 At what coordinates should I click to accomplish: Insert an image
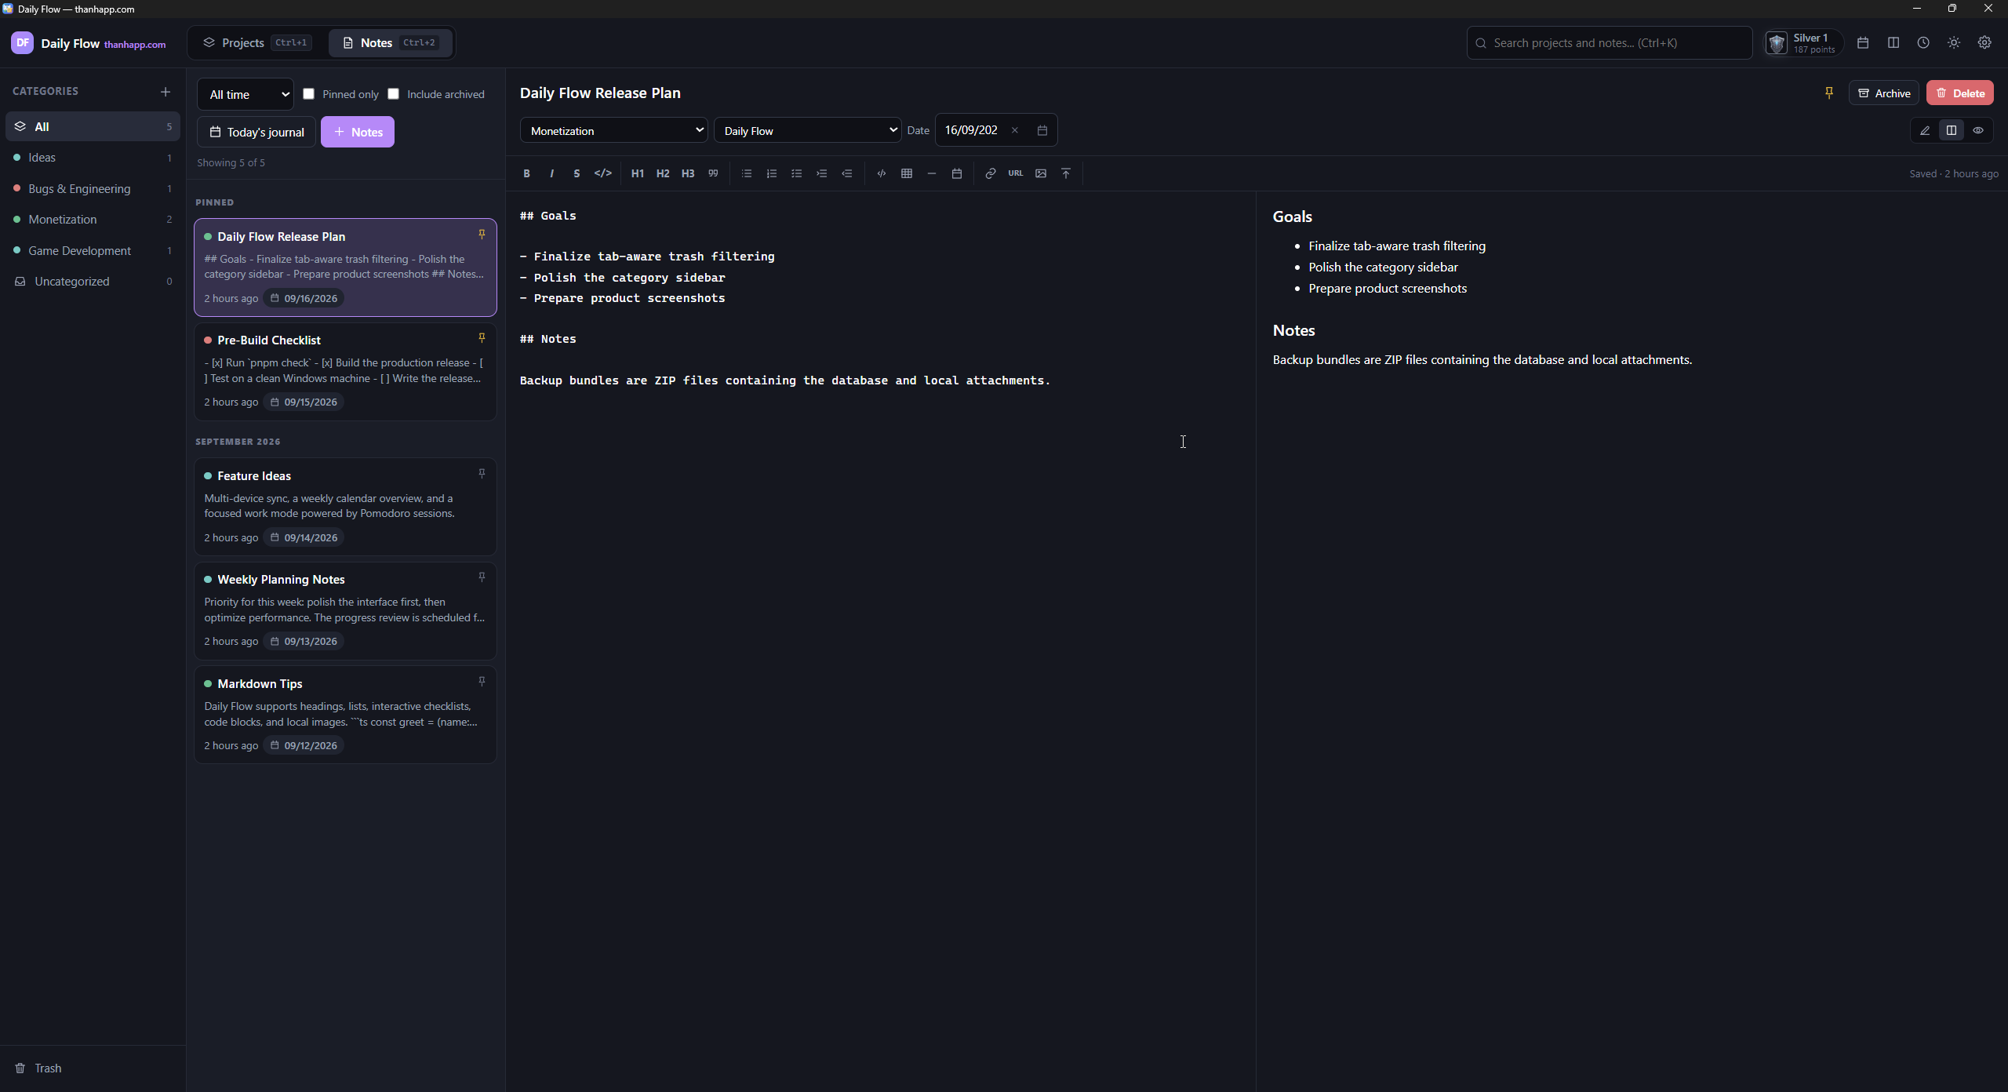click(1041, 173)
